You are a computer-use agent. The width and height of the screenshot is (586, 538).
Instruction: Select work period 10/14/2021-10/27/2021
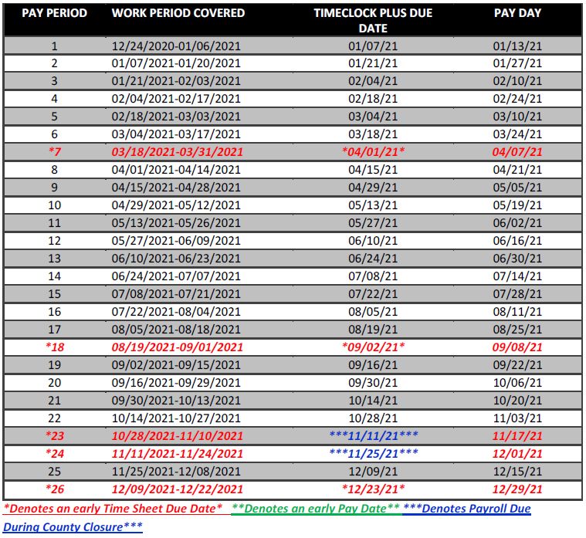(176, 418)
